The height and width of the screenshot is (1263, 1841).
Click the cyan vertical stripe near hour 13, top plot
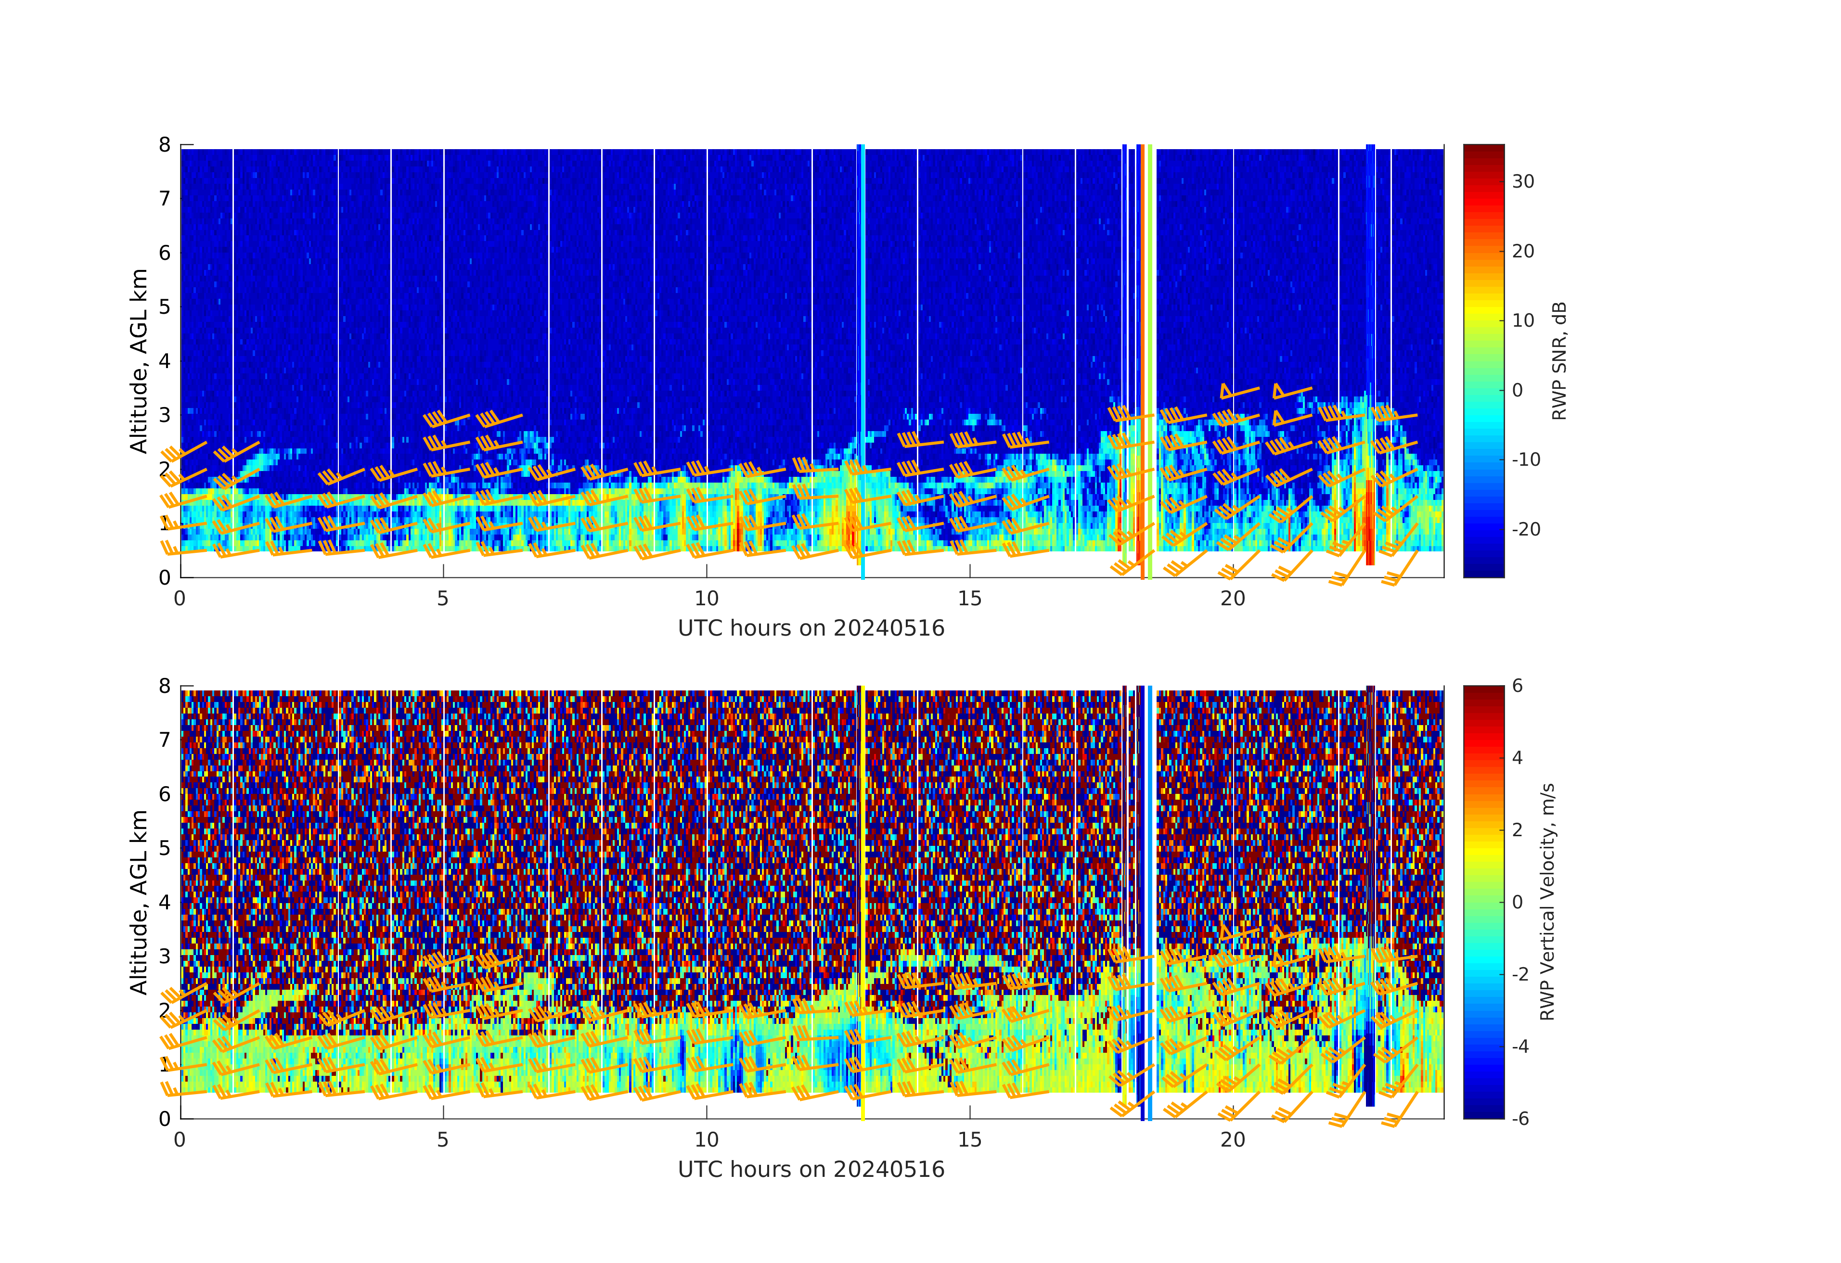pos(863,317)
